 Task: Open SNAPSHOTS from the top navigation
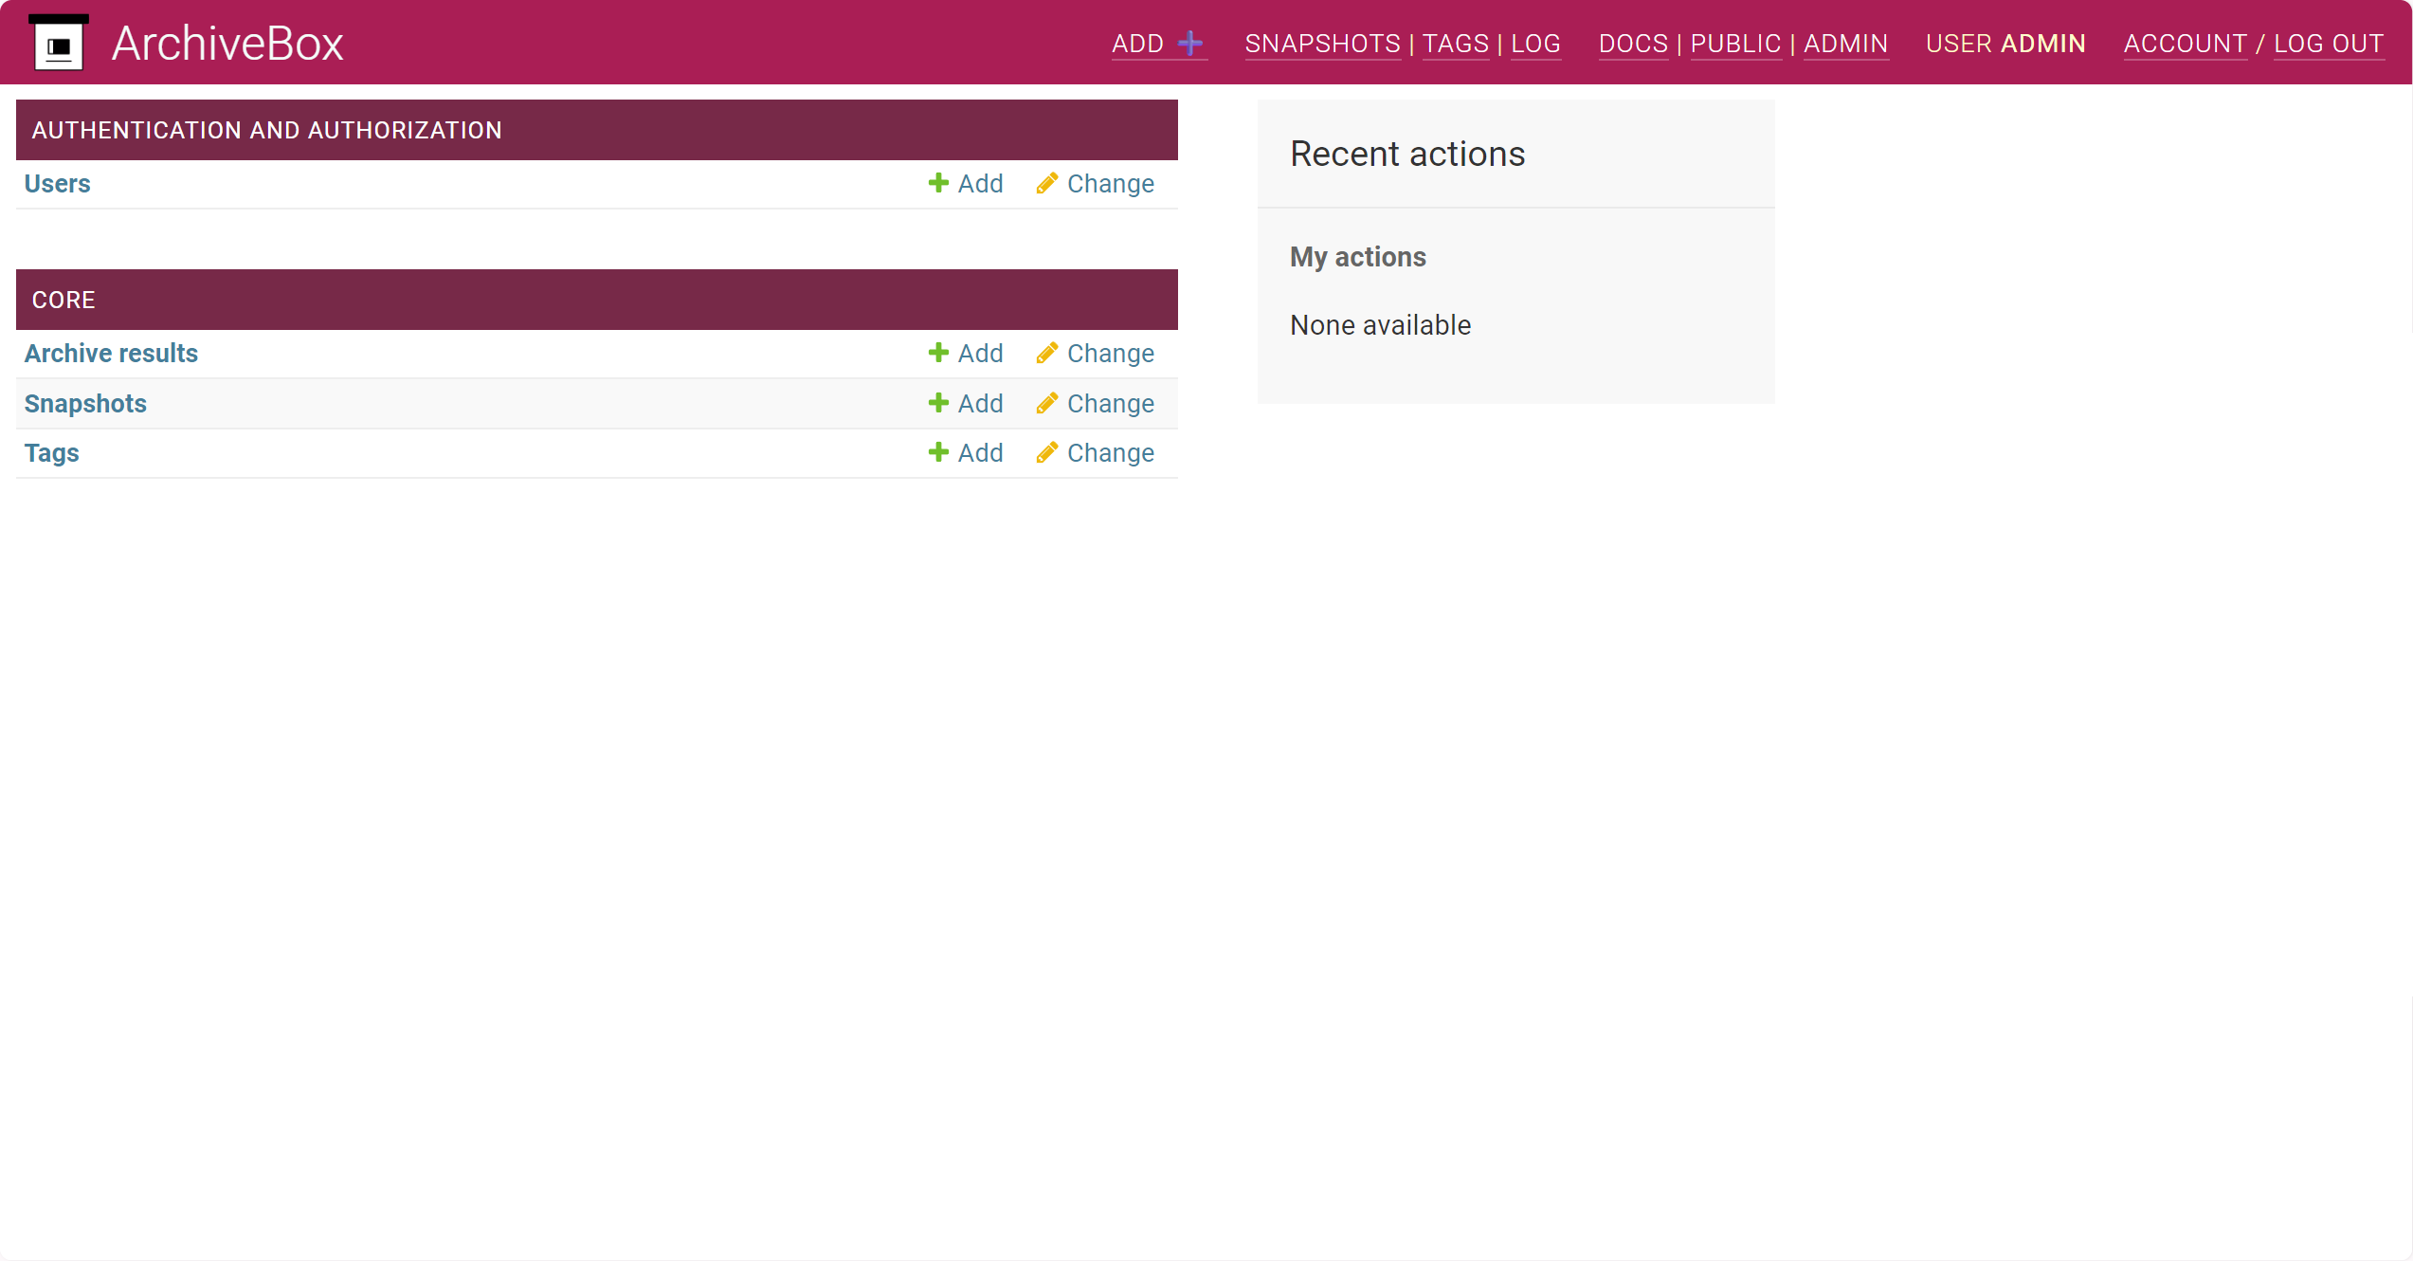[x=1322, y=44]
